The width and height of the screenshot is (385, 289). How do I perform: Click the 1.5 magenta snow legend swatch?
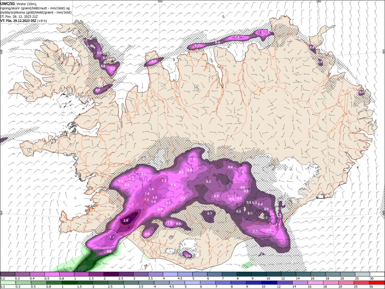96,274
